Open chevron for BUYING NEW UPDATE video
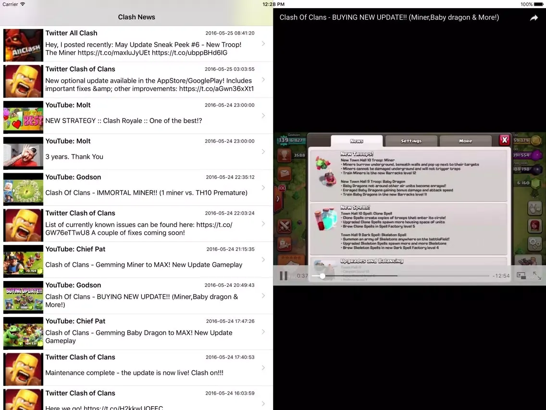 click(263, 295)
